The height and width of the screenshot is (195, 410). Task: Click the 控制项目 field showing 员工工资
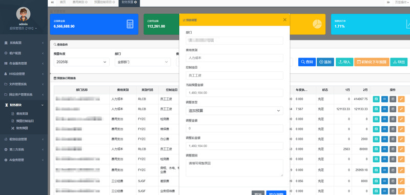tap(234, 75)
